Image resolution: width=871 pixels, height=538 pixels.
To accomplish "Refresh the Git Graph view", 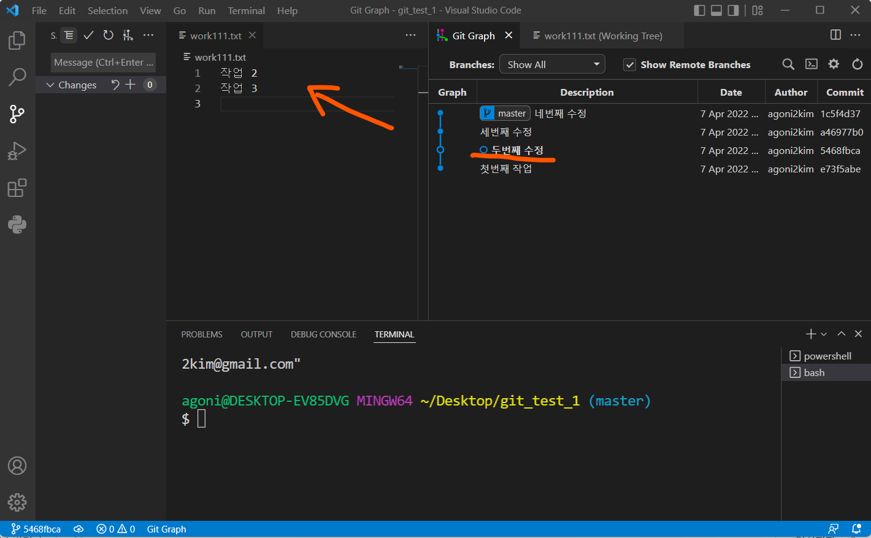I will pos(857,64).
